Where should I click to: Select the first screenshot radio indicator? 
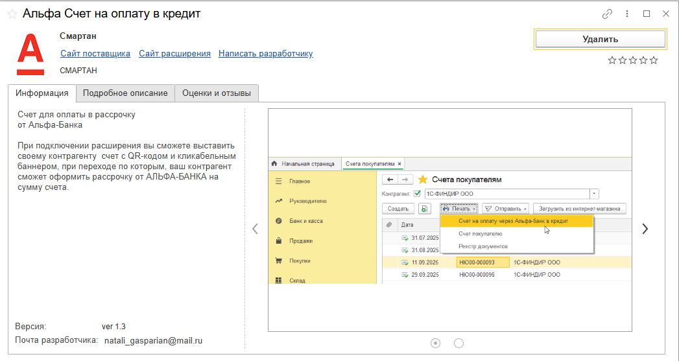click(x=435, y=344)
